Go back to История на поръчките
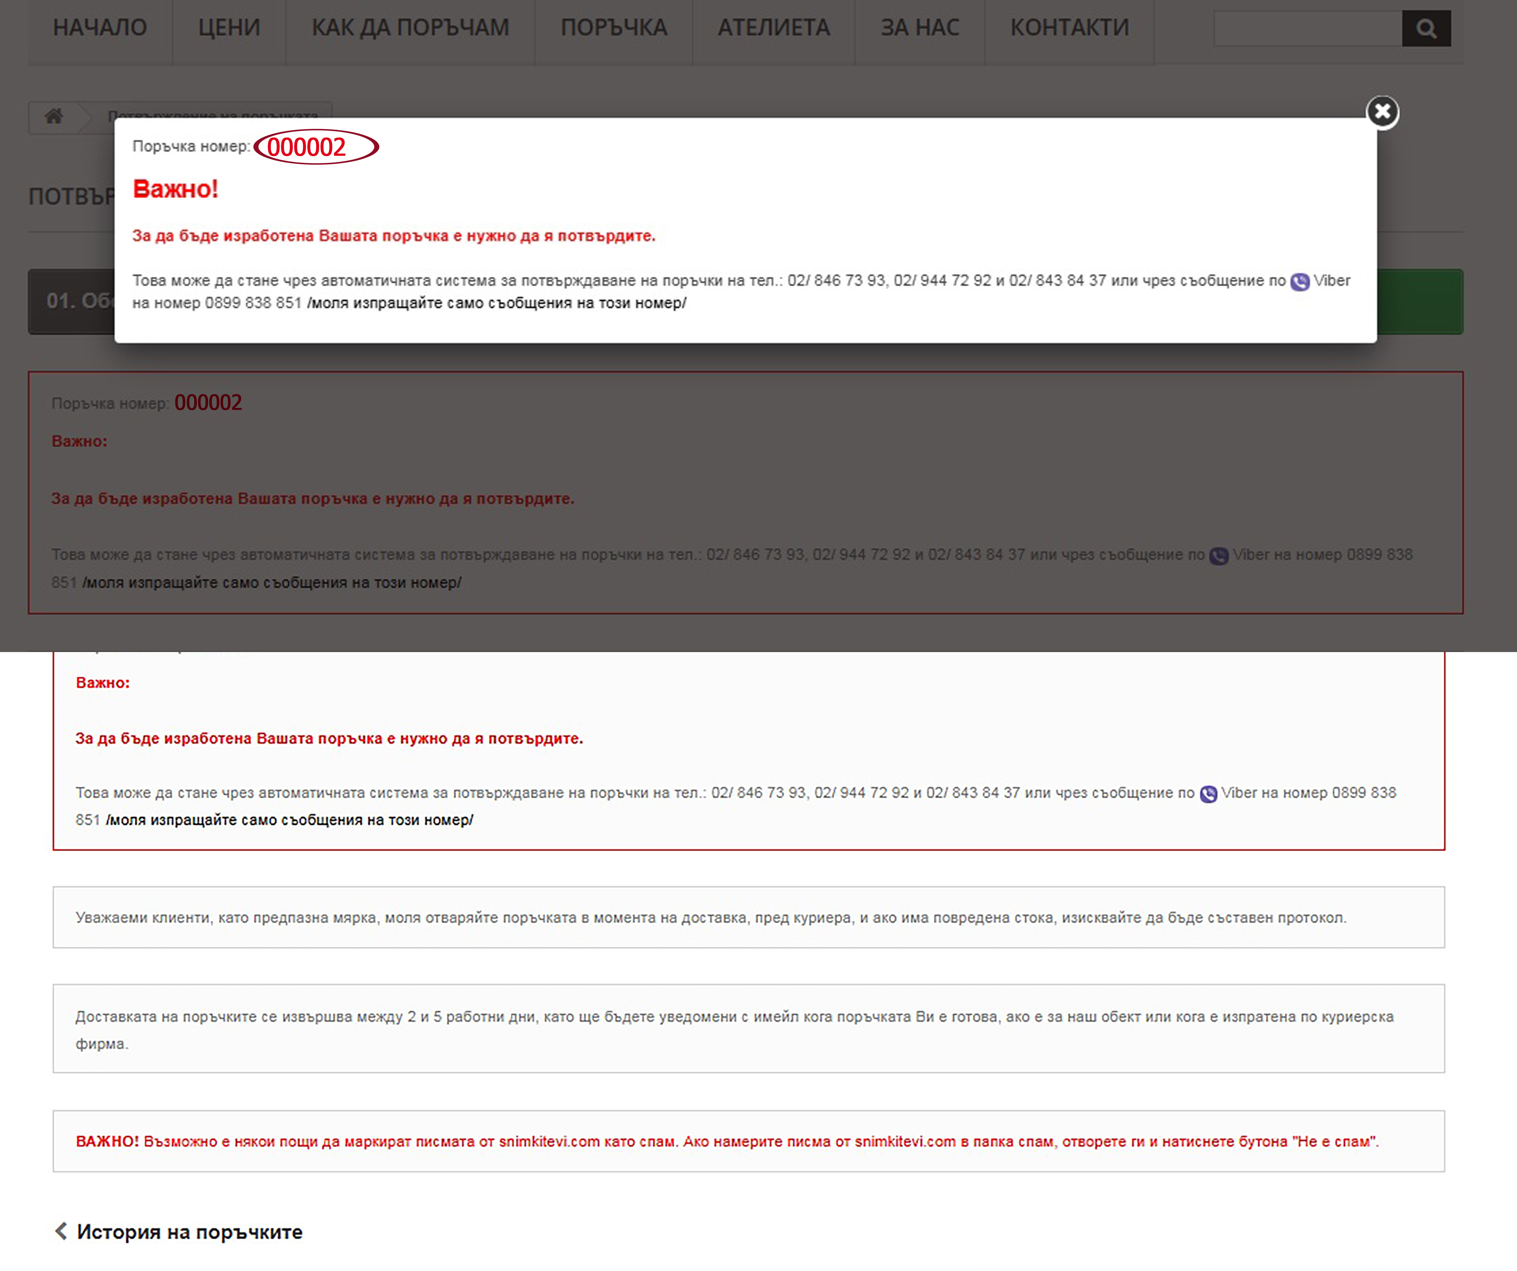 (x=179, y=1232)
